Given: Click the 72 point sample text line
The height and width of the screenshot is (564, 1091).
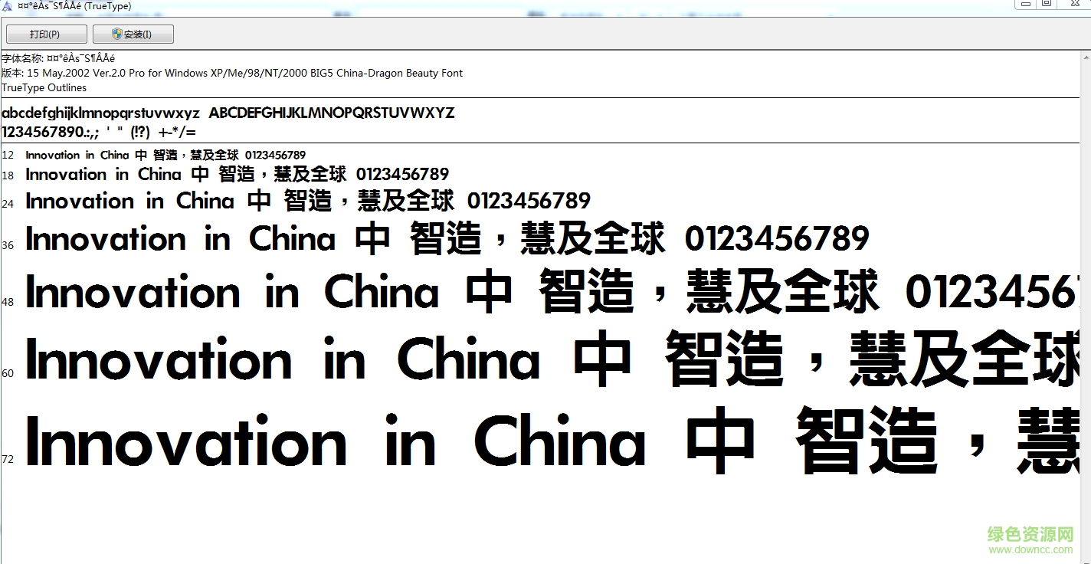Looking at the screenshot, I should click(536, 444).
